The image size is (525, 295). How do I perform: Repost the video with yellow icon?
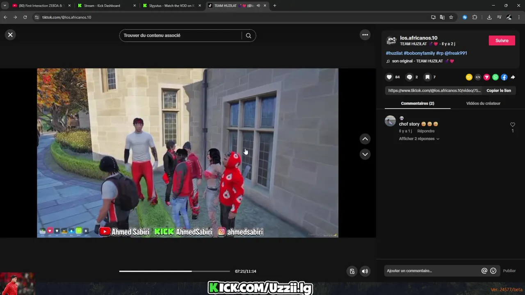coord(469,77)
